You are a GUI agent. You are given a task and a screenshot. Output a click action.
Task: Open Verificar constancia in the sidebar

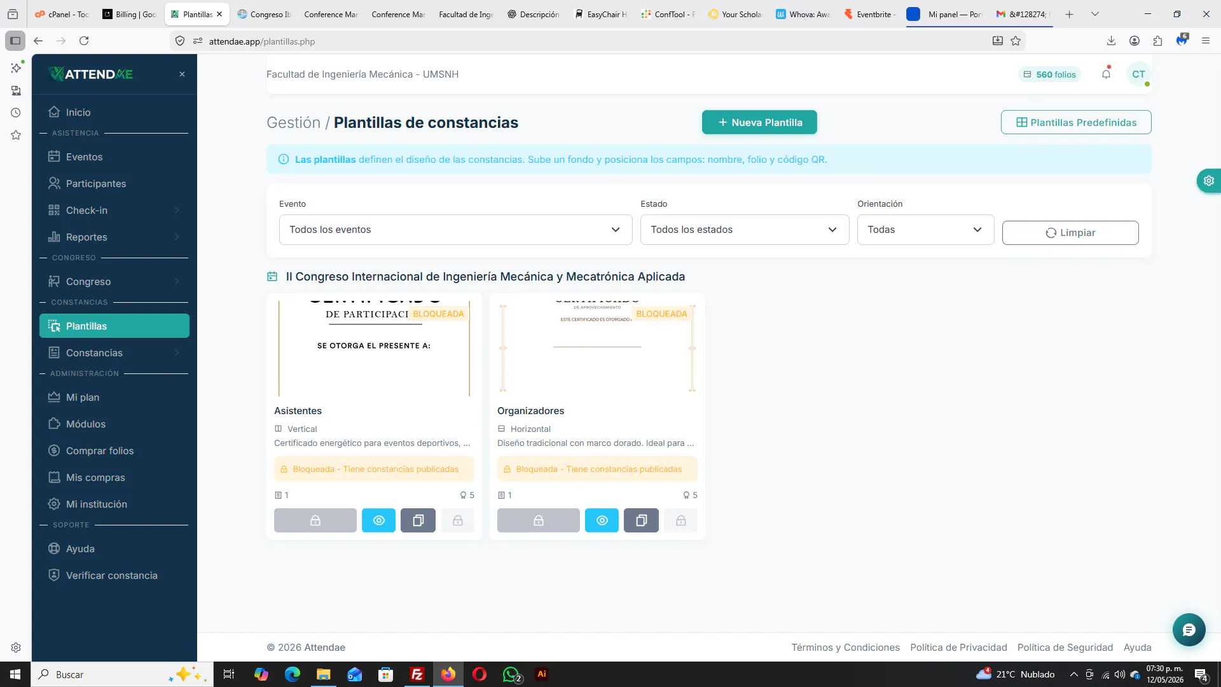[x=114, y=575]
